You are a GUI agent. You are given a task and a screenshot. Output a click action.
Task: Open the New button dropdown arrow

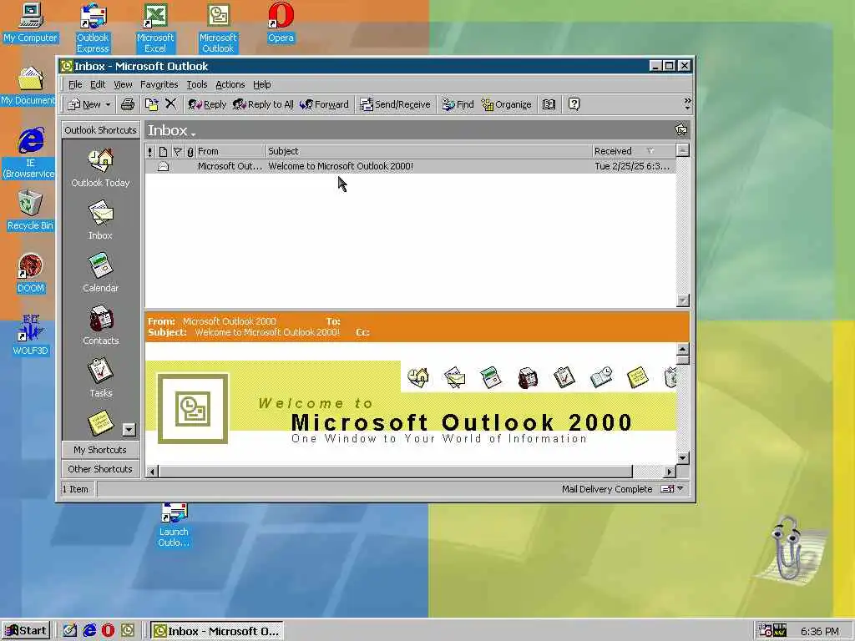click(x=108, y=104)
